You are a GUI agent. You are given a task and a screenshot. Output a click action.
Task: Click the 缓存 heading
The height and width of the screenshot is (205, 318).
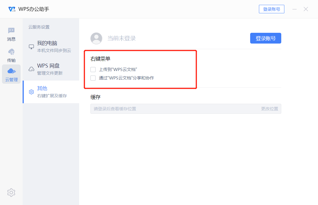pos(96,97)
